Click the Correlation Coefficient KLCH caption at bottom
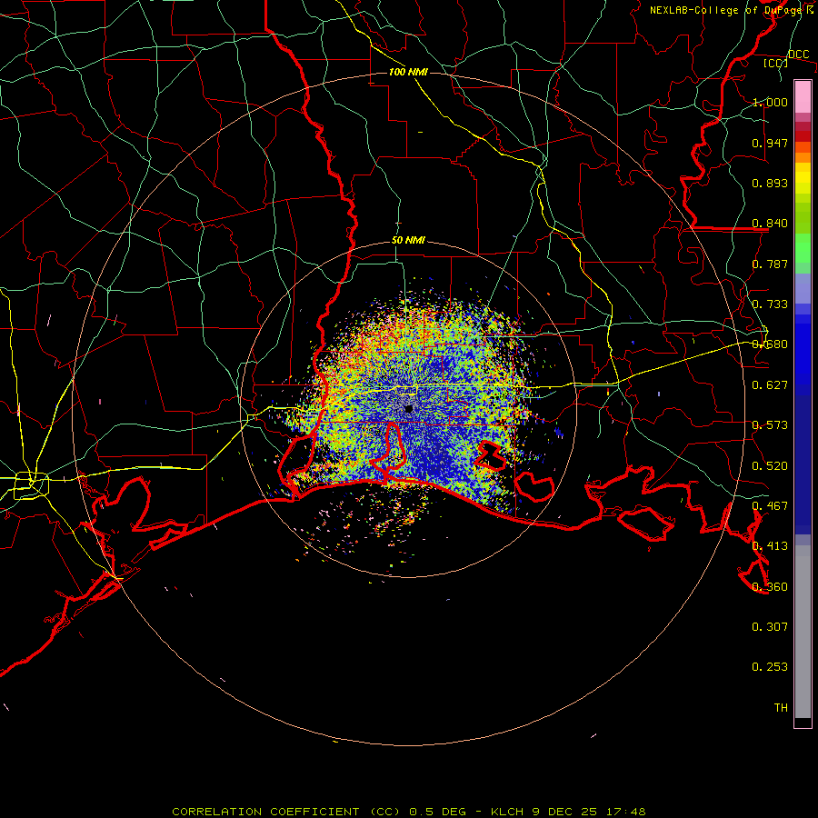Image resolution: width=818 pixels, height=818 pixels. point(408,812)
